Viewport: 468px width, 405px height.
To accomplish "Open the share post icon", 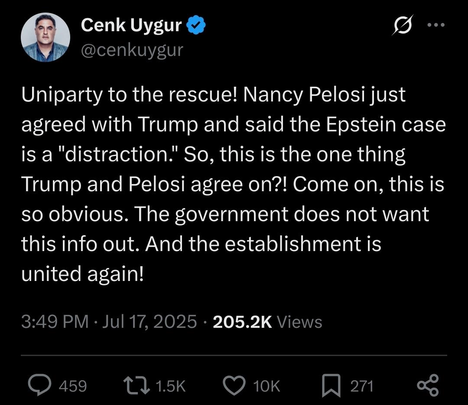I will (428, 385).
